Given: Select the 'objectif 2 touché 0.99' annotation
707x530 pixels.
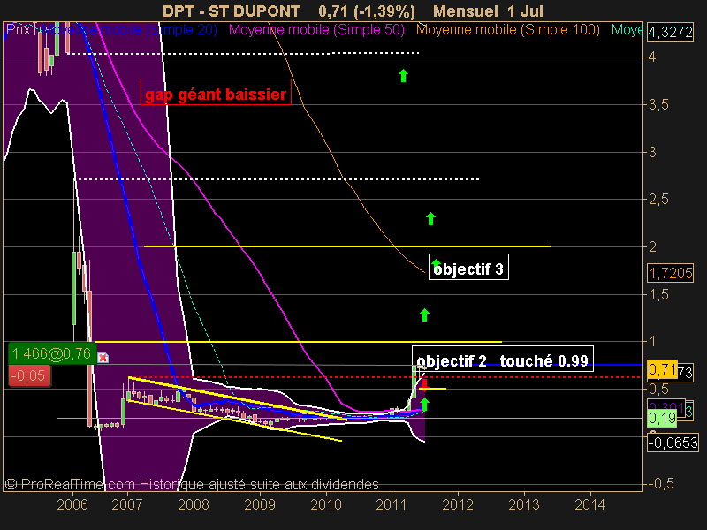Looking at the screenshot, I should pos(503,360).
